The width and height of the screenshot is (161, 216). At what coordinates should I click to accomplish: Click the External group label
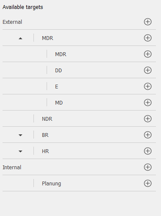pyautogui.click(x=12, y=22)
